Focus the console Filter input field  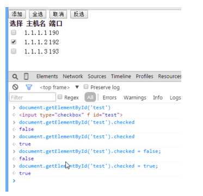click(33, 97)
